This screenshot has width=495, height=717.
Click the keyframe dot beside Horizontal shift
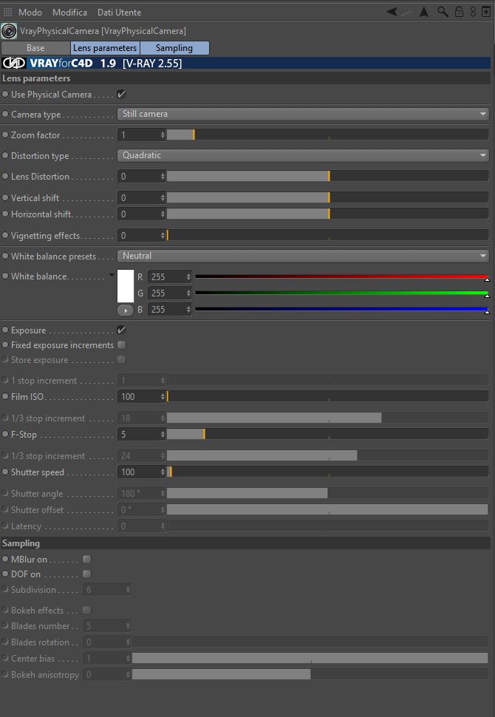click(x=5, y=214)
